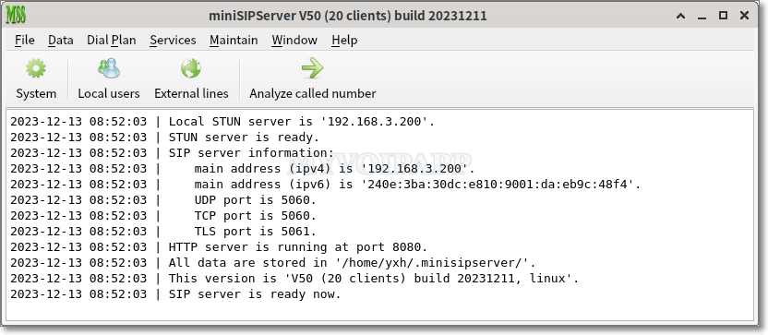The width and height of the screenshot is (768, 335).
Task: Click the Local users toolbar label
Action: click(x=109, y=93)
